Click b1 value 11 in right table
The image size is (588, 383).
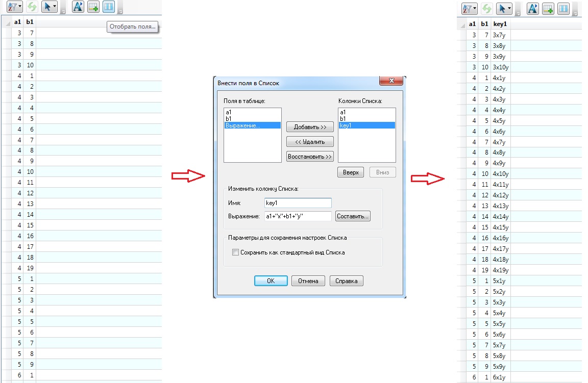(x=485, y=185)
